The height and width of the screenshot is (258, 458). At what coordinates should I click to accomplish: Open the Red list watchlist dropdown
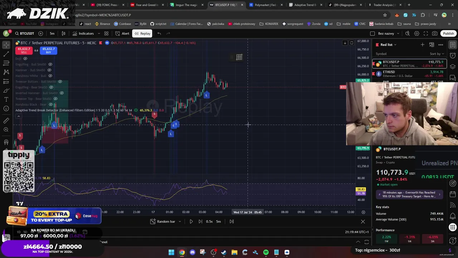386,44
